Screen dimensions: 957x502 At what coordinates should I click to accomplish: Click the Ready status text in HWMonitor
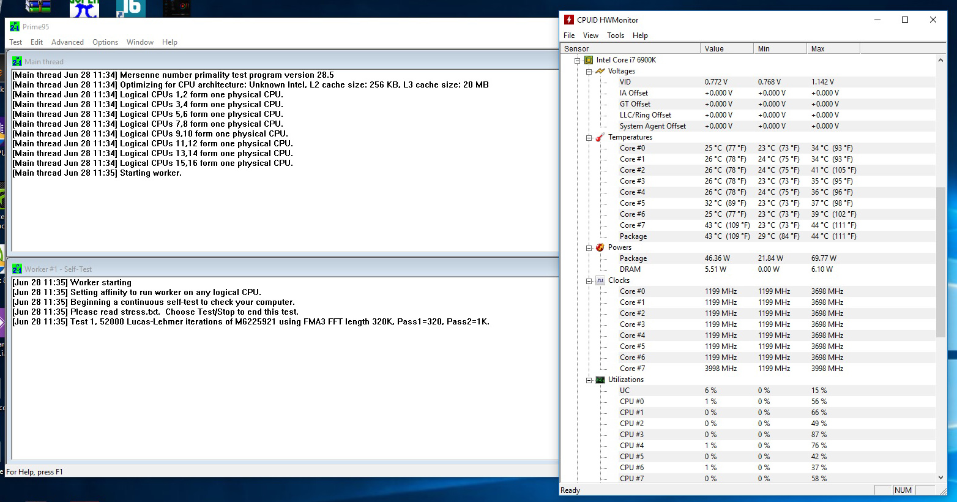pos(570,490)
